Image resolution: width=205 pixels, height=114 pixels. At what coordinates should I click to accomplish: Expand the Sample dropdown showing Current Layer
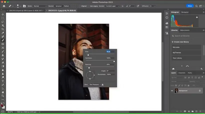coord(112,6)
